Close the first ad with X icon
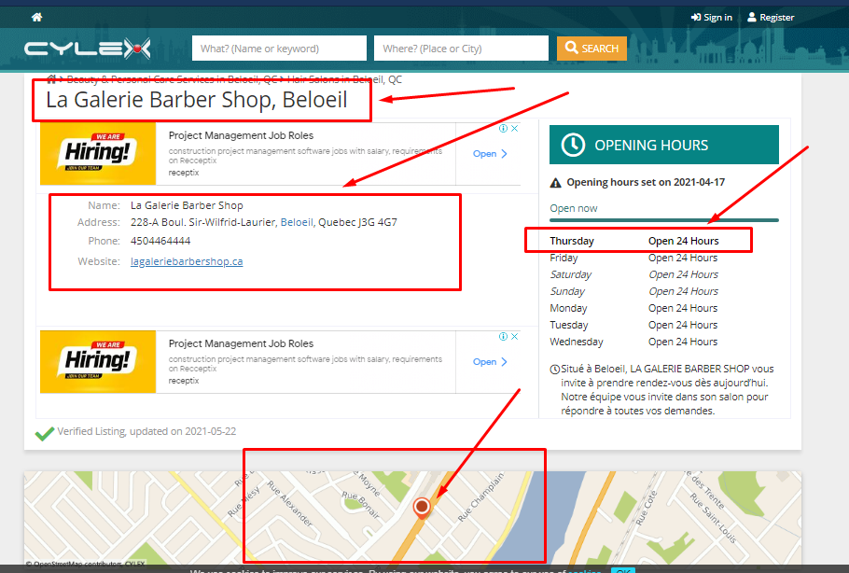This screenshot has height=573, width=849. tap(514, 129)
